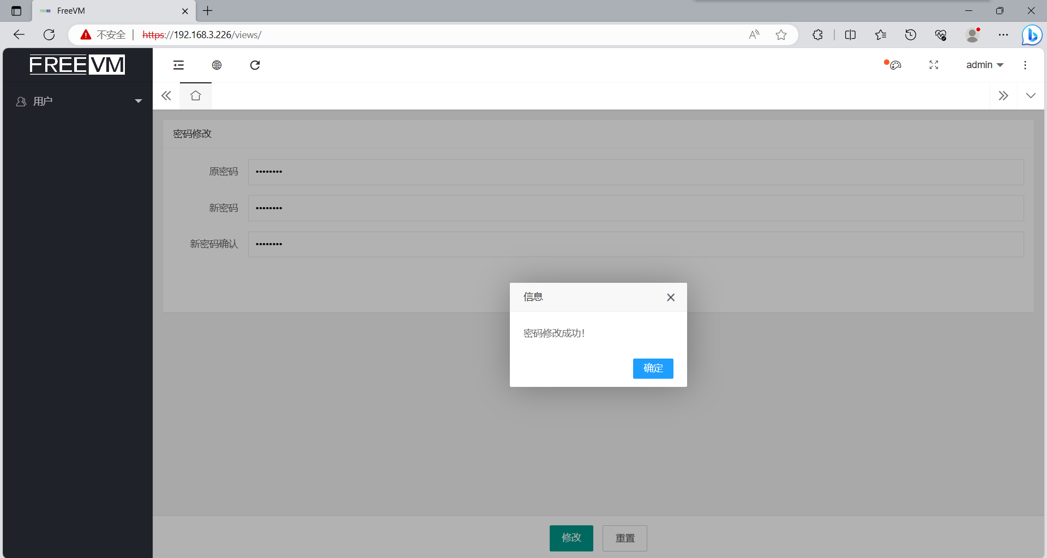Click the vertical dots icon top right
Screen dimensions: 1047x558
click(x=1025, y=65)
